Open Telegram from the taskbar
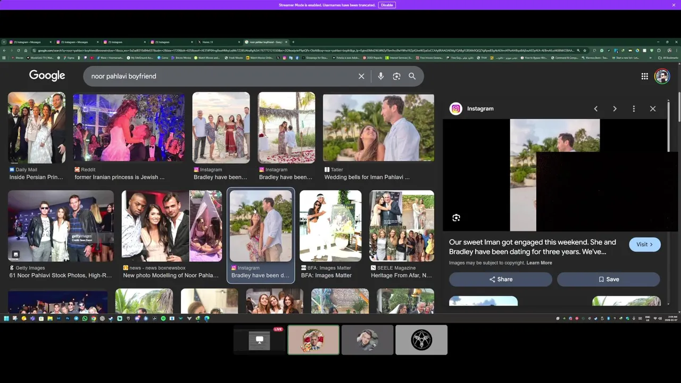Image resolution: width=681 pixels, height=383 pixels. (x=76, y=318)
